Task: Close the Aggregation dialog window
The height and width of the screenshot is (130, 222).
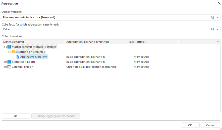Action: (218, 3)
